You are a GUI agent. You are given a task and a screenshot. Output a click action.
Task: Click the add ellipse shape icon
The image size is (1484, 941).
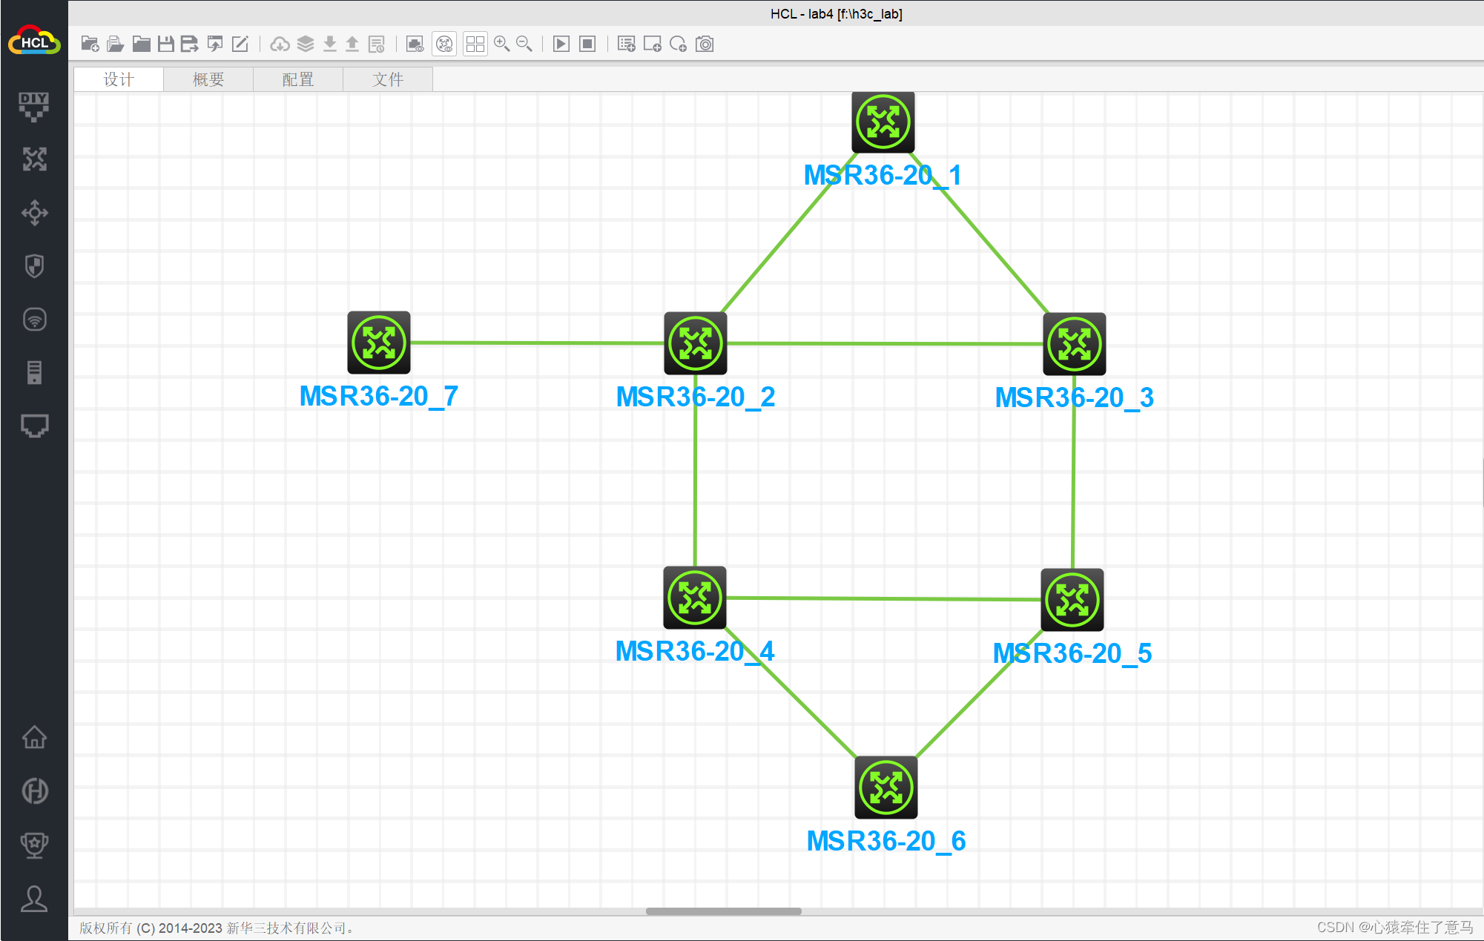[x=678, y=44]
